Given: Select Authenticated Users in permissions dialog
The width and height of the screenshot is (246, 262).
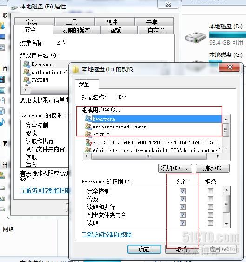Looking at the screenshot, I should tap(119, 127).
